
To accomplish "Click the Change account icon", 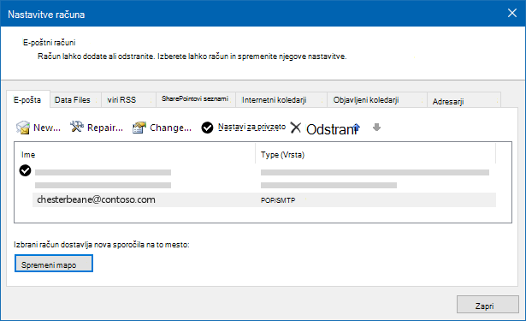I will (139, 128).
